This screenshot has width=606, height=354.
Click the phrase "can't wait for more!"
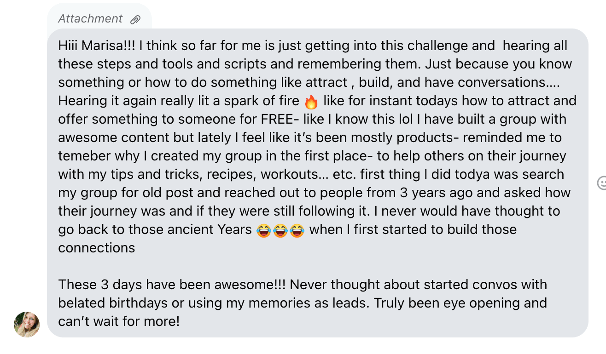click(119, 322)
